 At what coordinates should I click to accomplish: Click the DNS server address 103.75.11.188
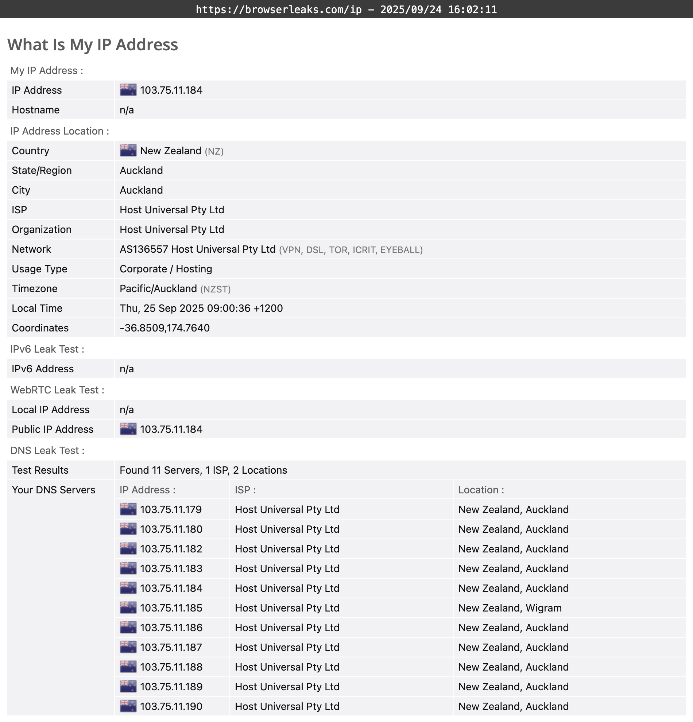click(171, 667)
